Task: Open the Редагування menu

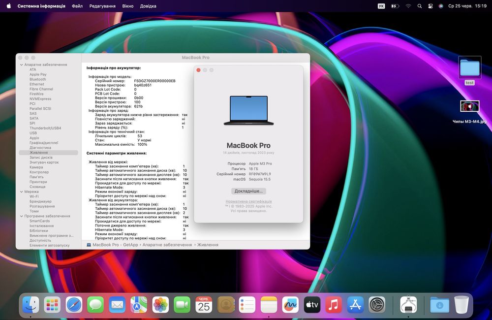Action: point(102,6)
